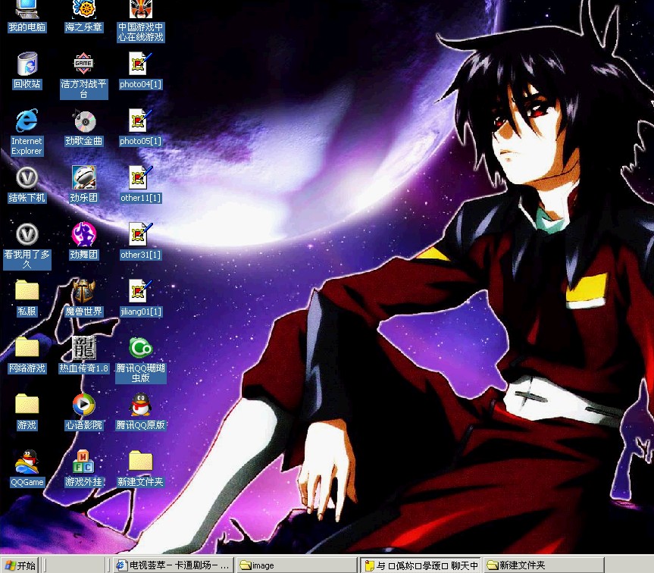Select the 劲歌金曲 disc icon
654x573 pixels.
83,121
